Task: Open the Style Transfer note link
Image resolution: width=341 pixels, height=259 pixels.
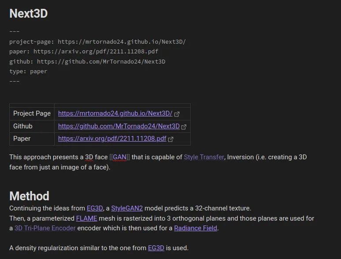Action: [x=204, y=157]
